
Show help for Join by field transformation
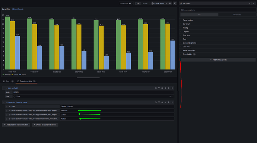pyautogui.click(x=156, y=88)
